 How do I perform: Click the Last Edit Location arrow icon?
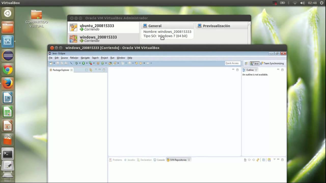pos(136,63)
